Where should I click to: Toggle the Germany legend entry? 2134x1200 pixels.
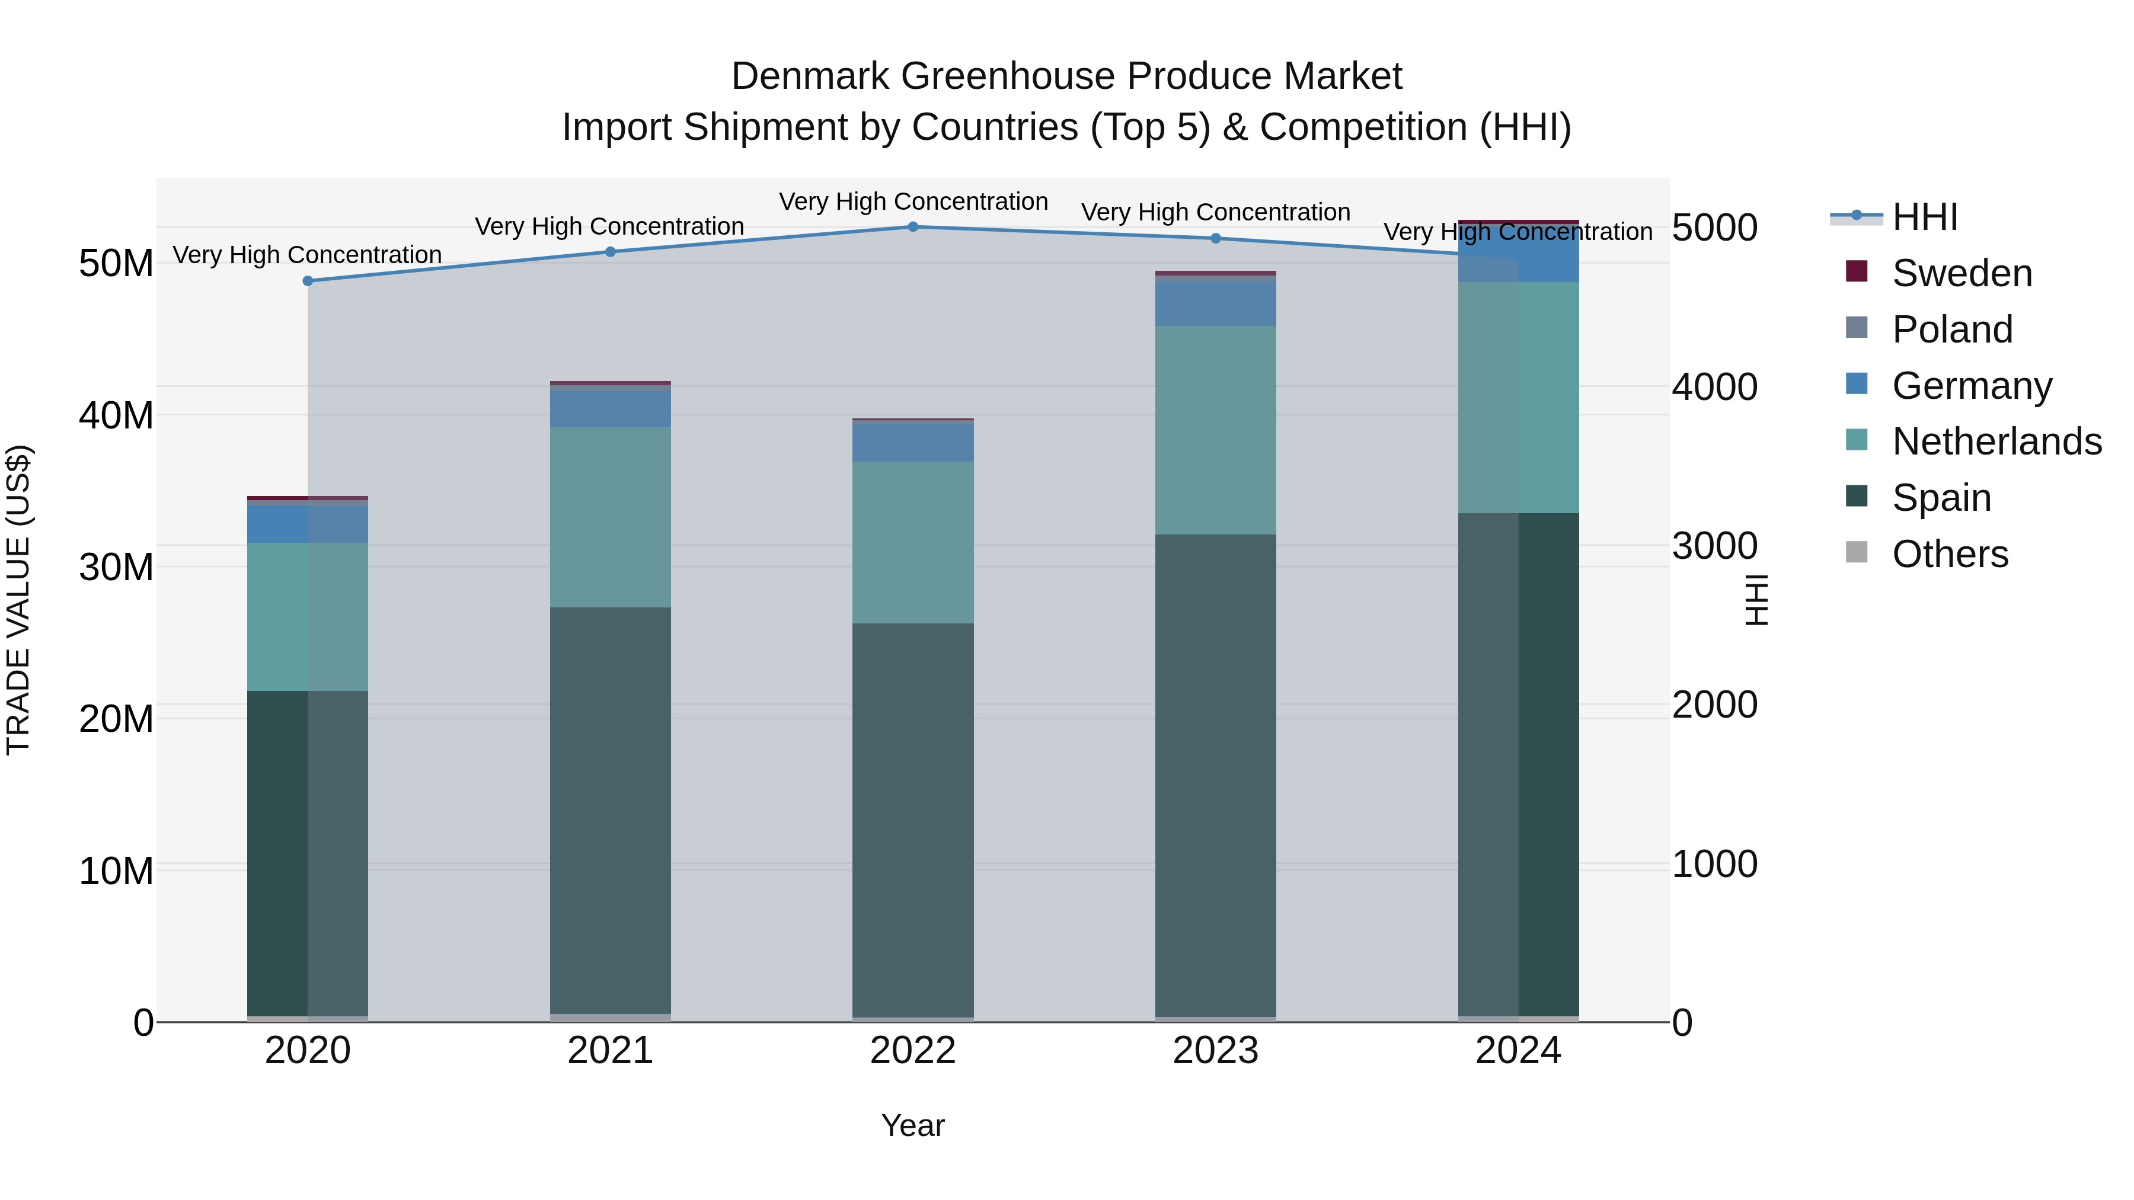tap(1948, 385)
